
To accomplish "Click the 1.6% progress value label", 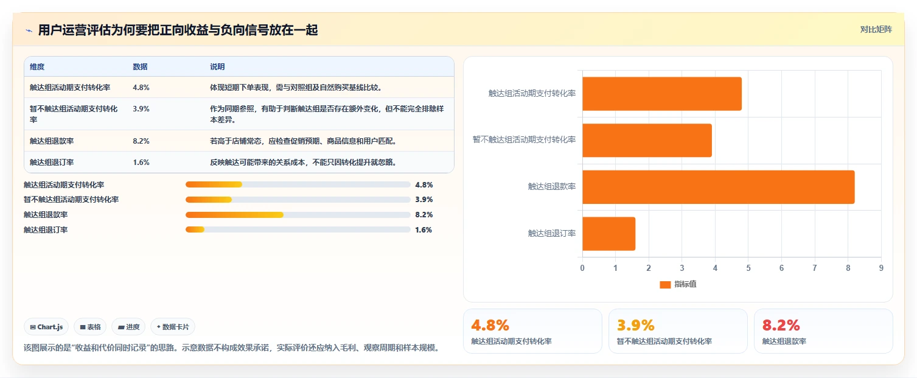I will tap(424, 230).
